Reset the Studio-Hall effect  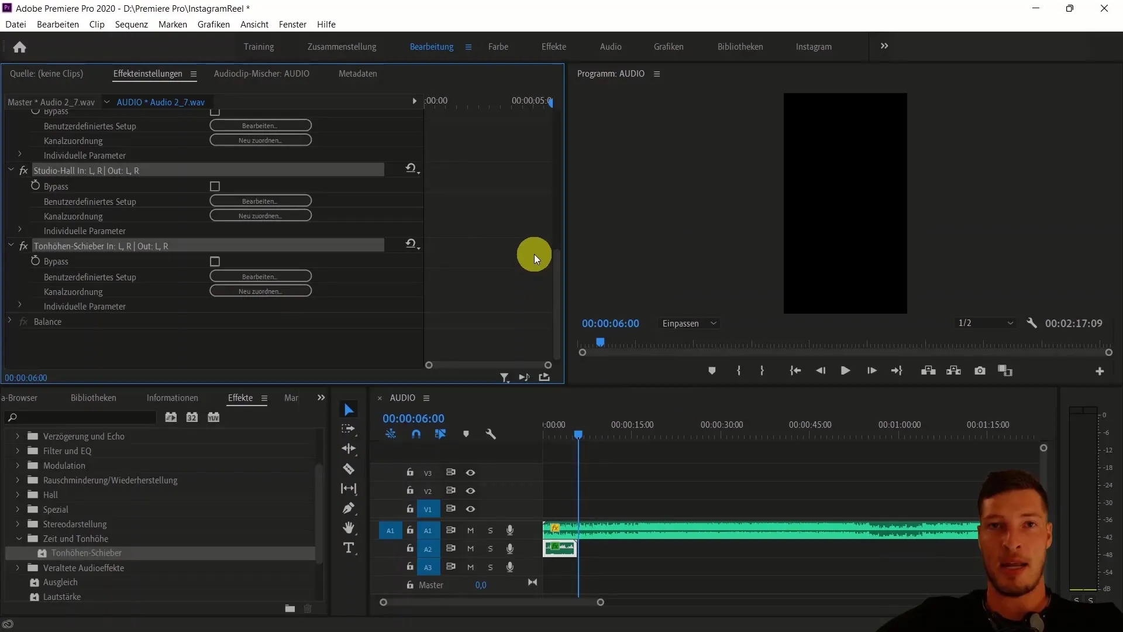[411, 169]
